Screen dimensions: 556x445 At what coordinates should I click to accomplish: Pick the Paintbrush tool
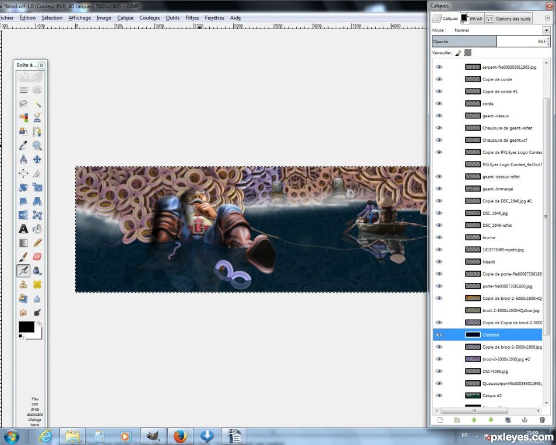click(x=23, y=257)
